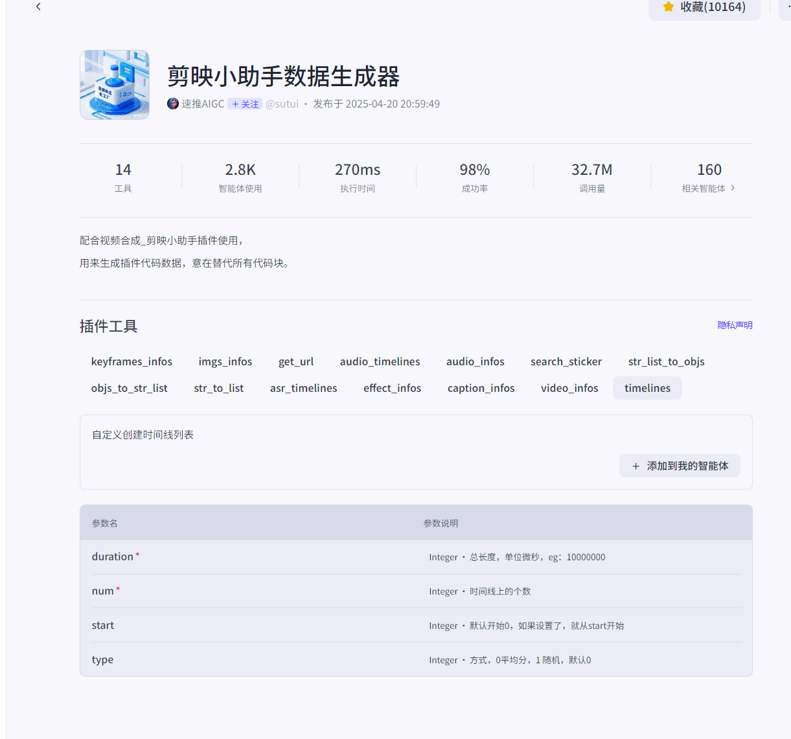791x739 pixels.
Task: Click the duration parameter name
Action: click(113, 556)
